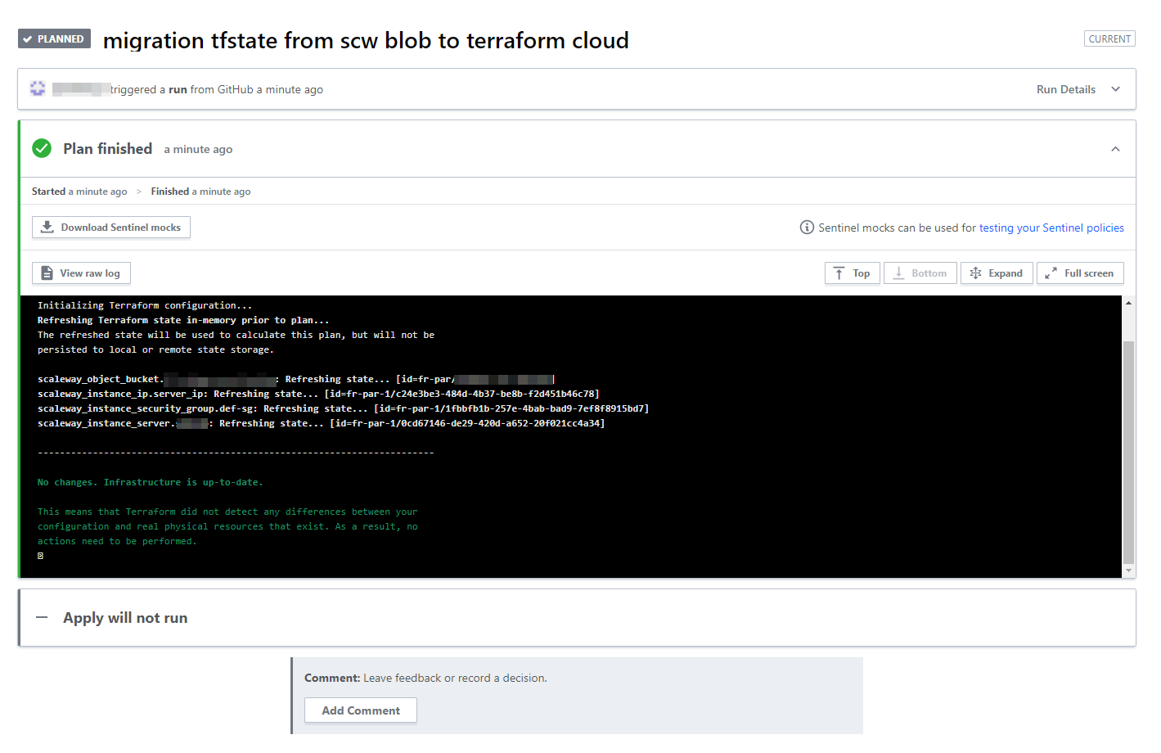Click the Add Comment button
1161x753 pixels.
coord(361,710)
